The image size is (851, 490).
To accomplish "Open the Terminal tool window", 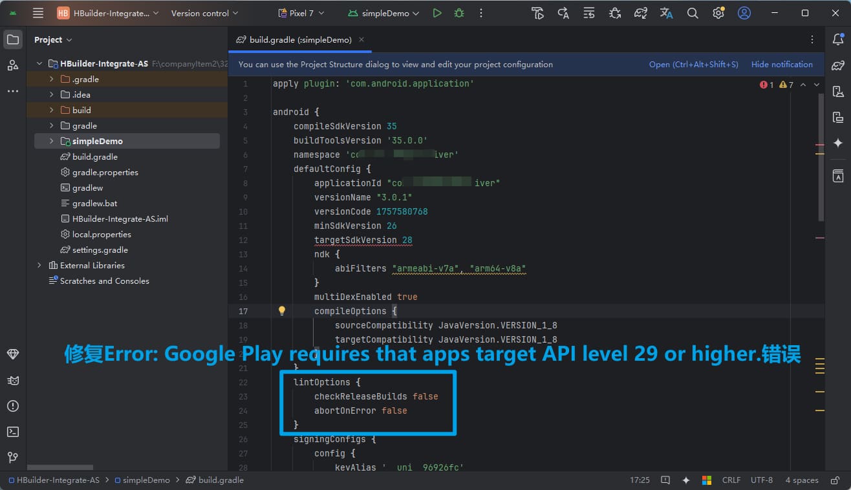I will pos(13,432).
